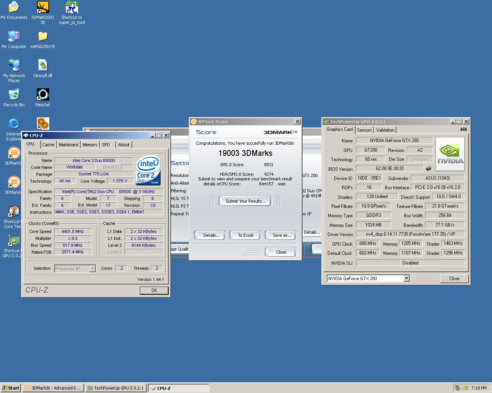The height and width of the screenshot is (393, 492).
Task: Select the Direcpll.dll file icon
Action: 43,69
